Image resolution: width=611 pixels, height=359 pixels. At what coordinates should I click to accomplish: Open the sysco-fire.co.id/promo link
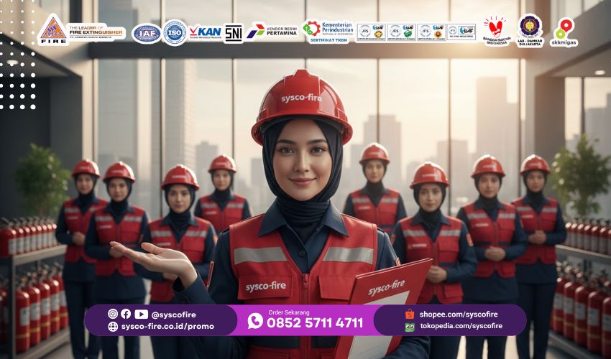point(167,326)
